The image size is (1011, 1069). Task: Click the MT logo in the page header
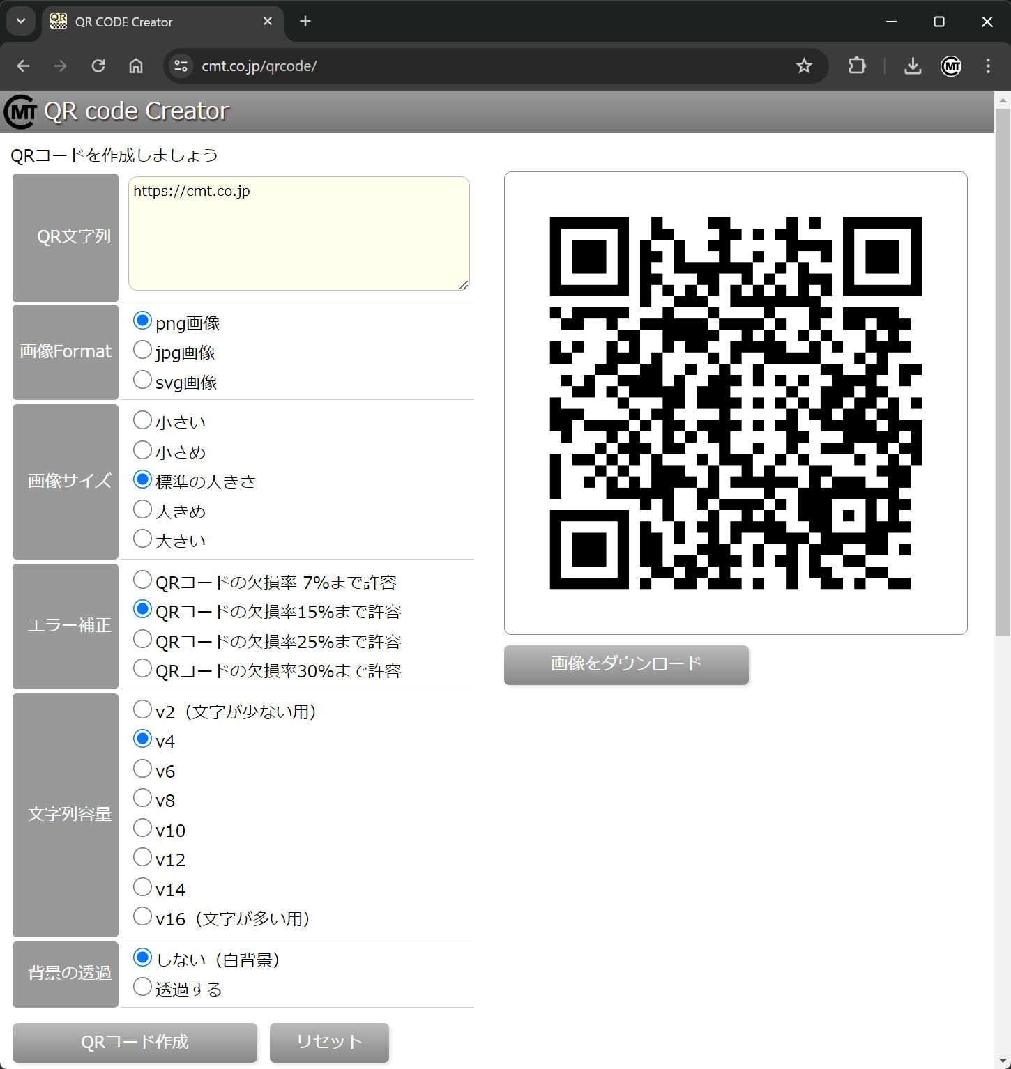(x=20, y=111)
